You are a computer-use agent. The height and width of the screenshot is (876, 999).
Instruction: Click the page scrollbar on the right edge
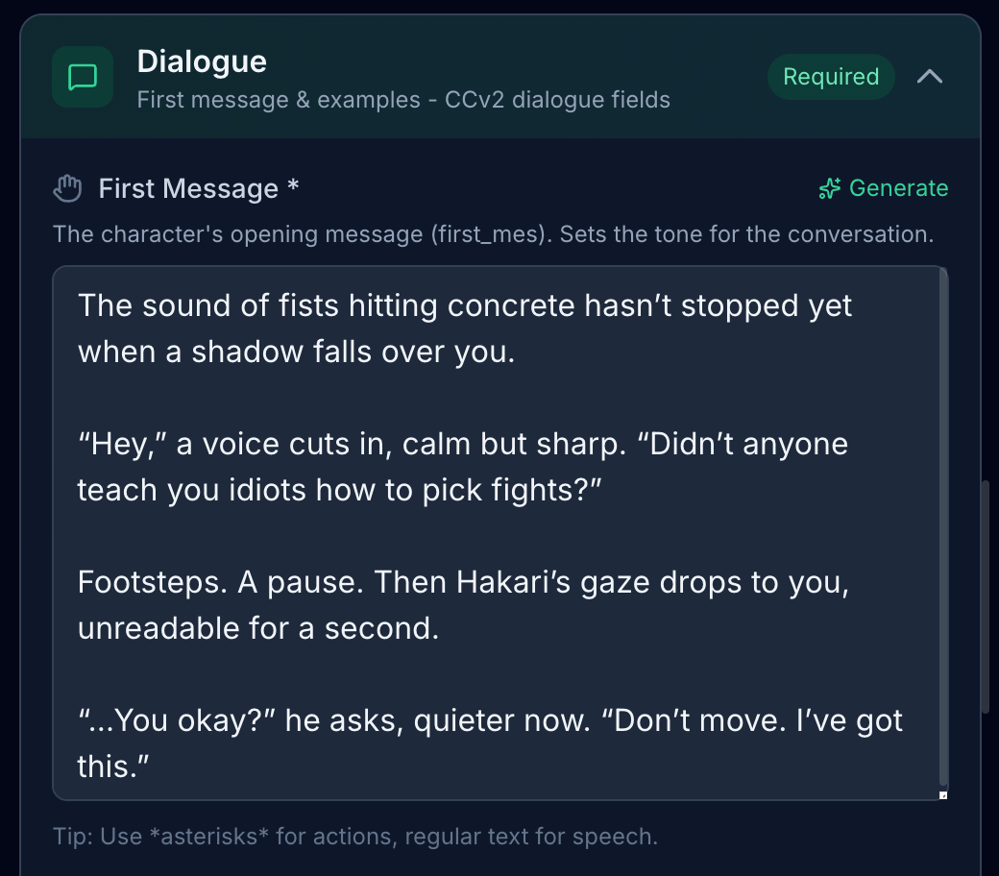click(x=987, y=596)
